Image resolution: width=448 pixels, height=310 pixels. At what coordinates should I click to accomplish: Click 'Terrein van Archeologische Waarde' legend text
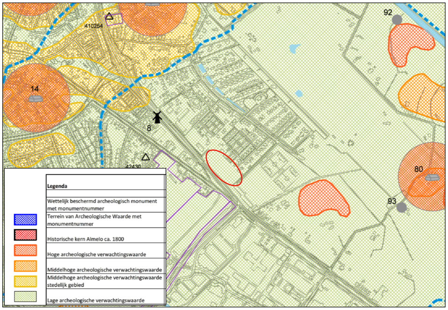[94, 220]
